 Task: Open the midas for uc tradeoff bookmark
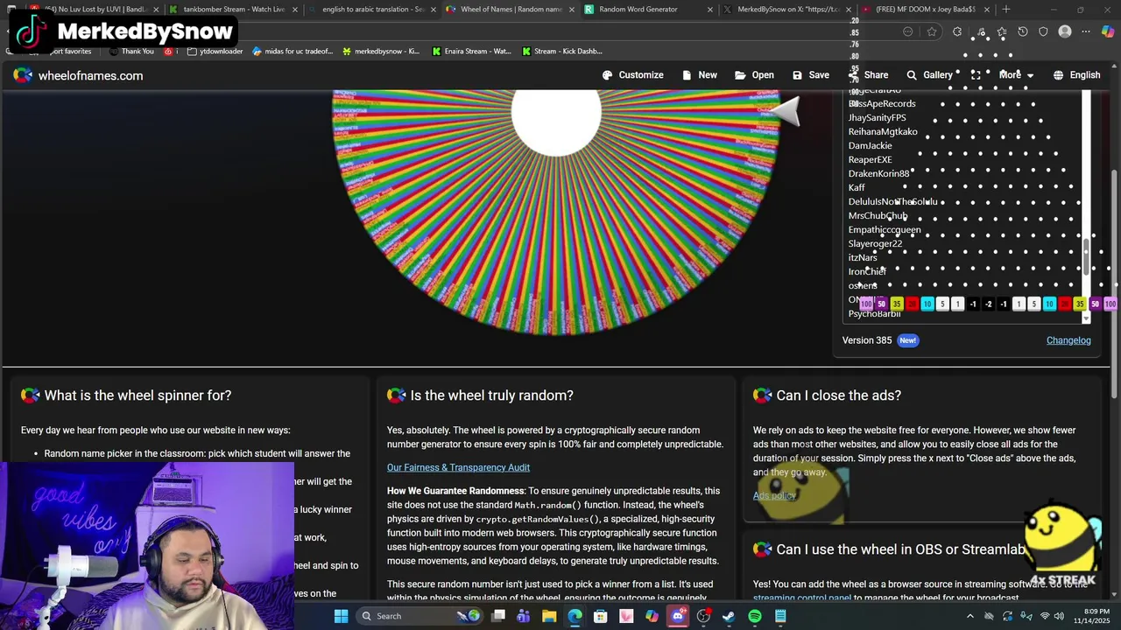pos(293,52)
